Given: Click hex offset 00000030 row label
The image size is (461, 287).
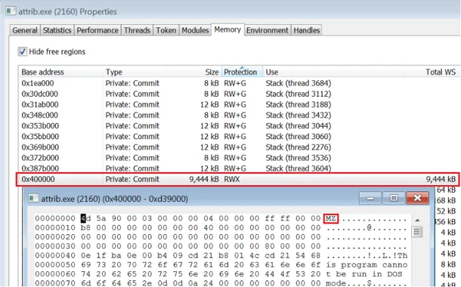Looking at the screenshot, I should [55, 246].
